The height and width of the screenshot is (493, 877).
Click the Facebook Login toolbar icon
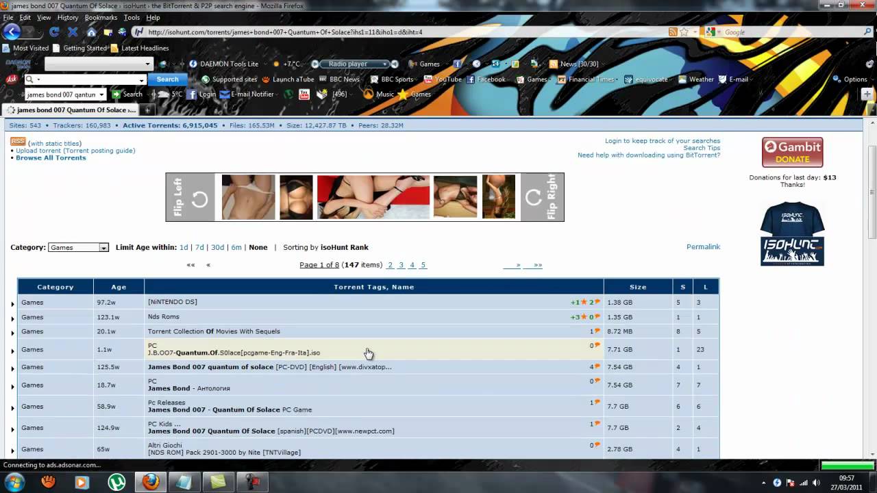(201, 94)
